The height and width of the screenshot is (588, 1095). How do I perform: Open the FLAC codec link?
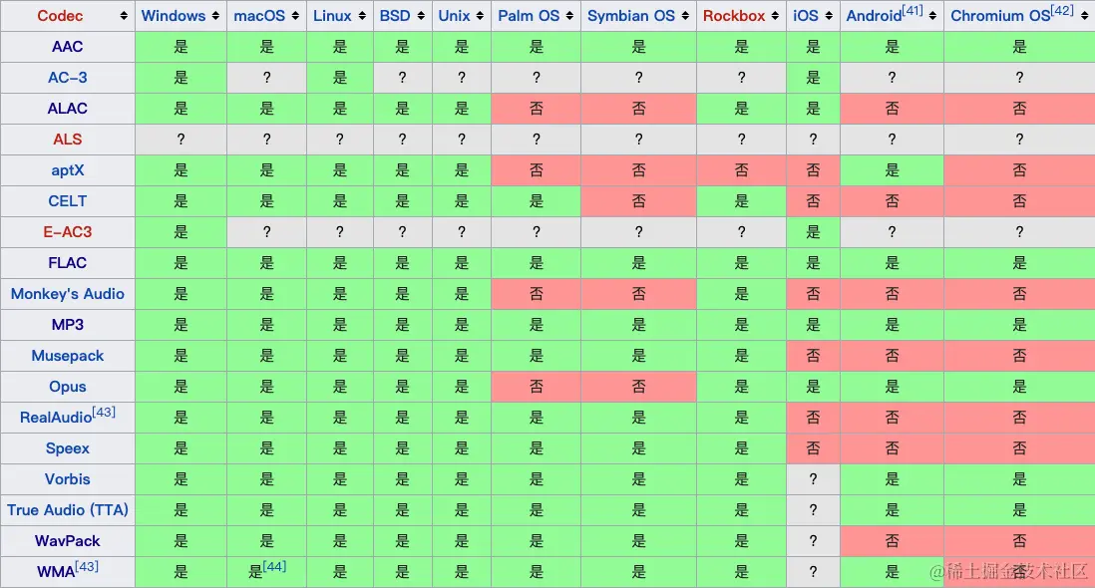[67, 263]
